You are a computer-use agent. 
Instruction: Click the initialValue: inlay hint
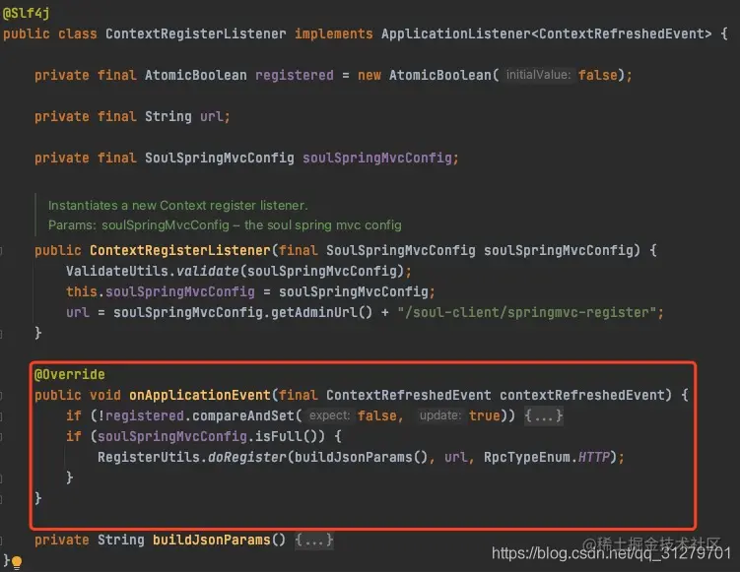pyautogui.click(x=538, y=75)
